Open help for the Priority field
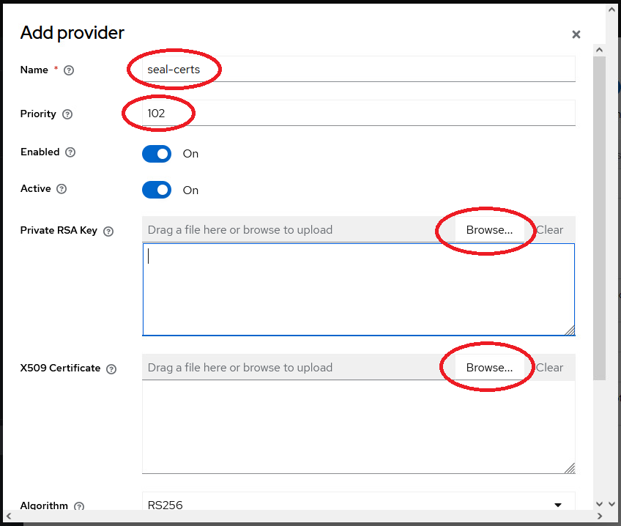This screenshot has width=621, height=526. [66, 114]
